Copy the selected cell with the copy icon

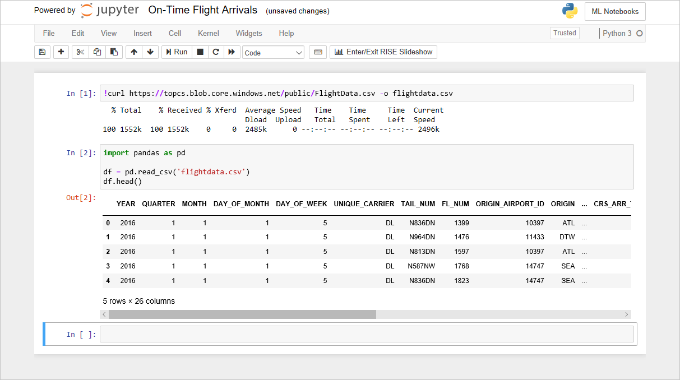[x=96, y=52]
